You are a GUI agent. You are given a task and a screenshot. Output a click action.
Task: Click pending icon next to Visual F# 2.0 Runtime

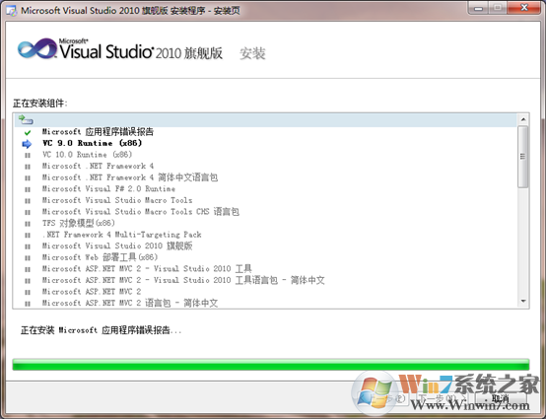(x=28, y=189)
